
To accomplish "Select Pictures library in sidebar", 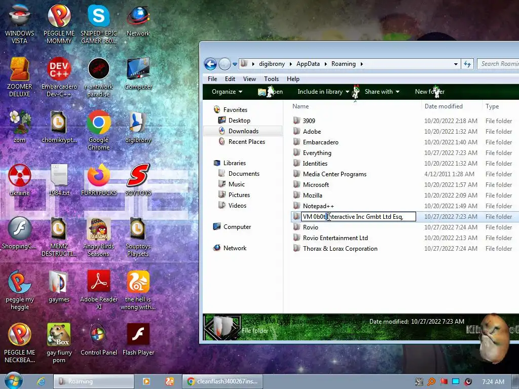I will (x=239, y=195).
